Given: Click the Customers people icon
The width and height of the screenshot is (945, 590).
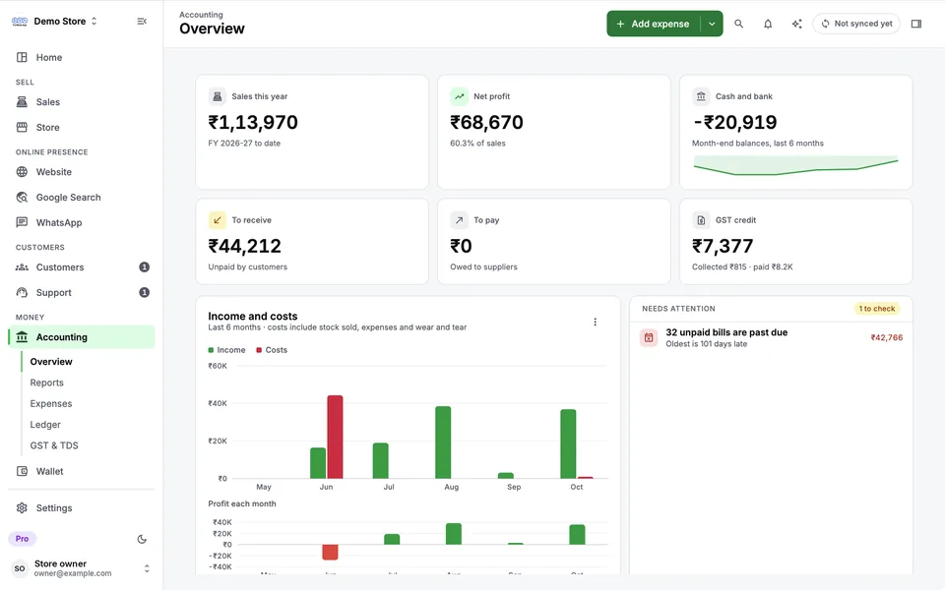Looking at the screenshot, I should [22, 266].
